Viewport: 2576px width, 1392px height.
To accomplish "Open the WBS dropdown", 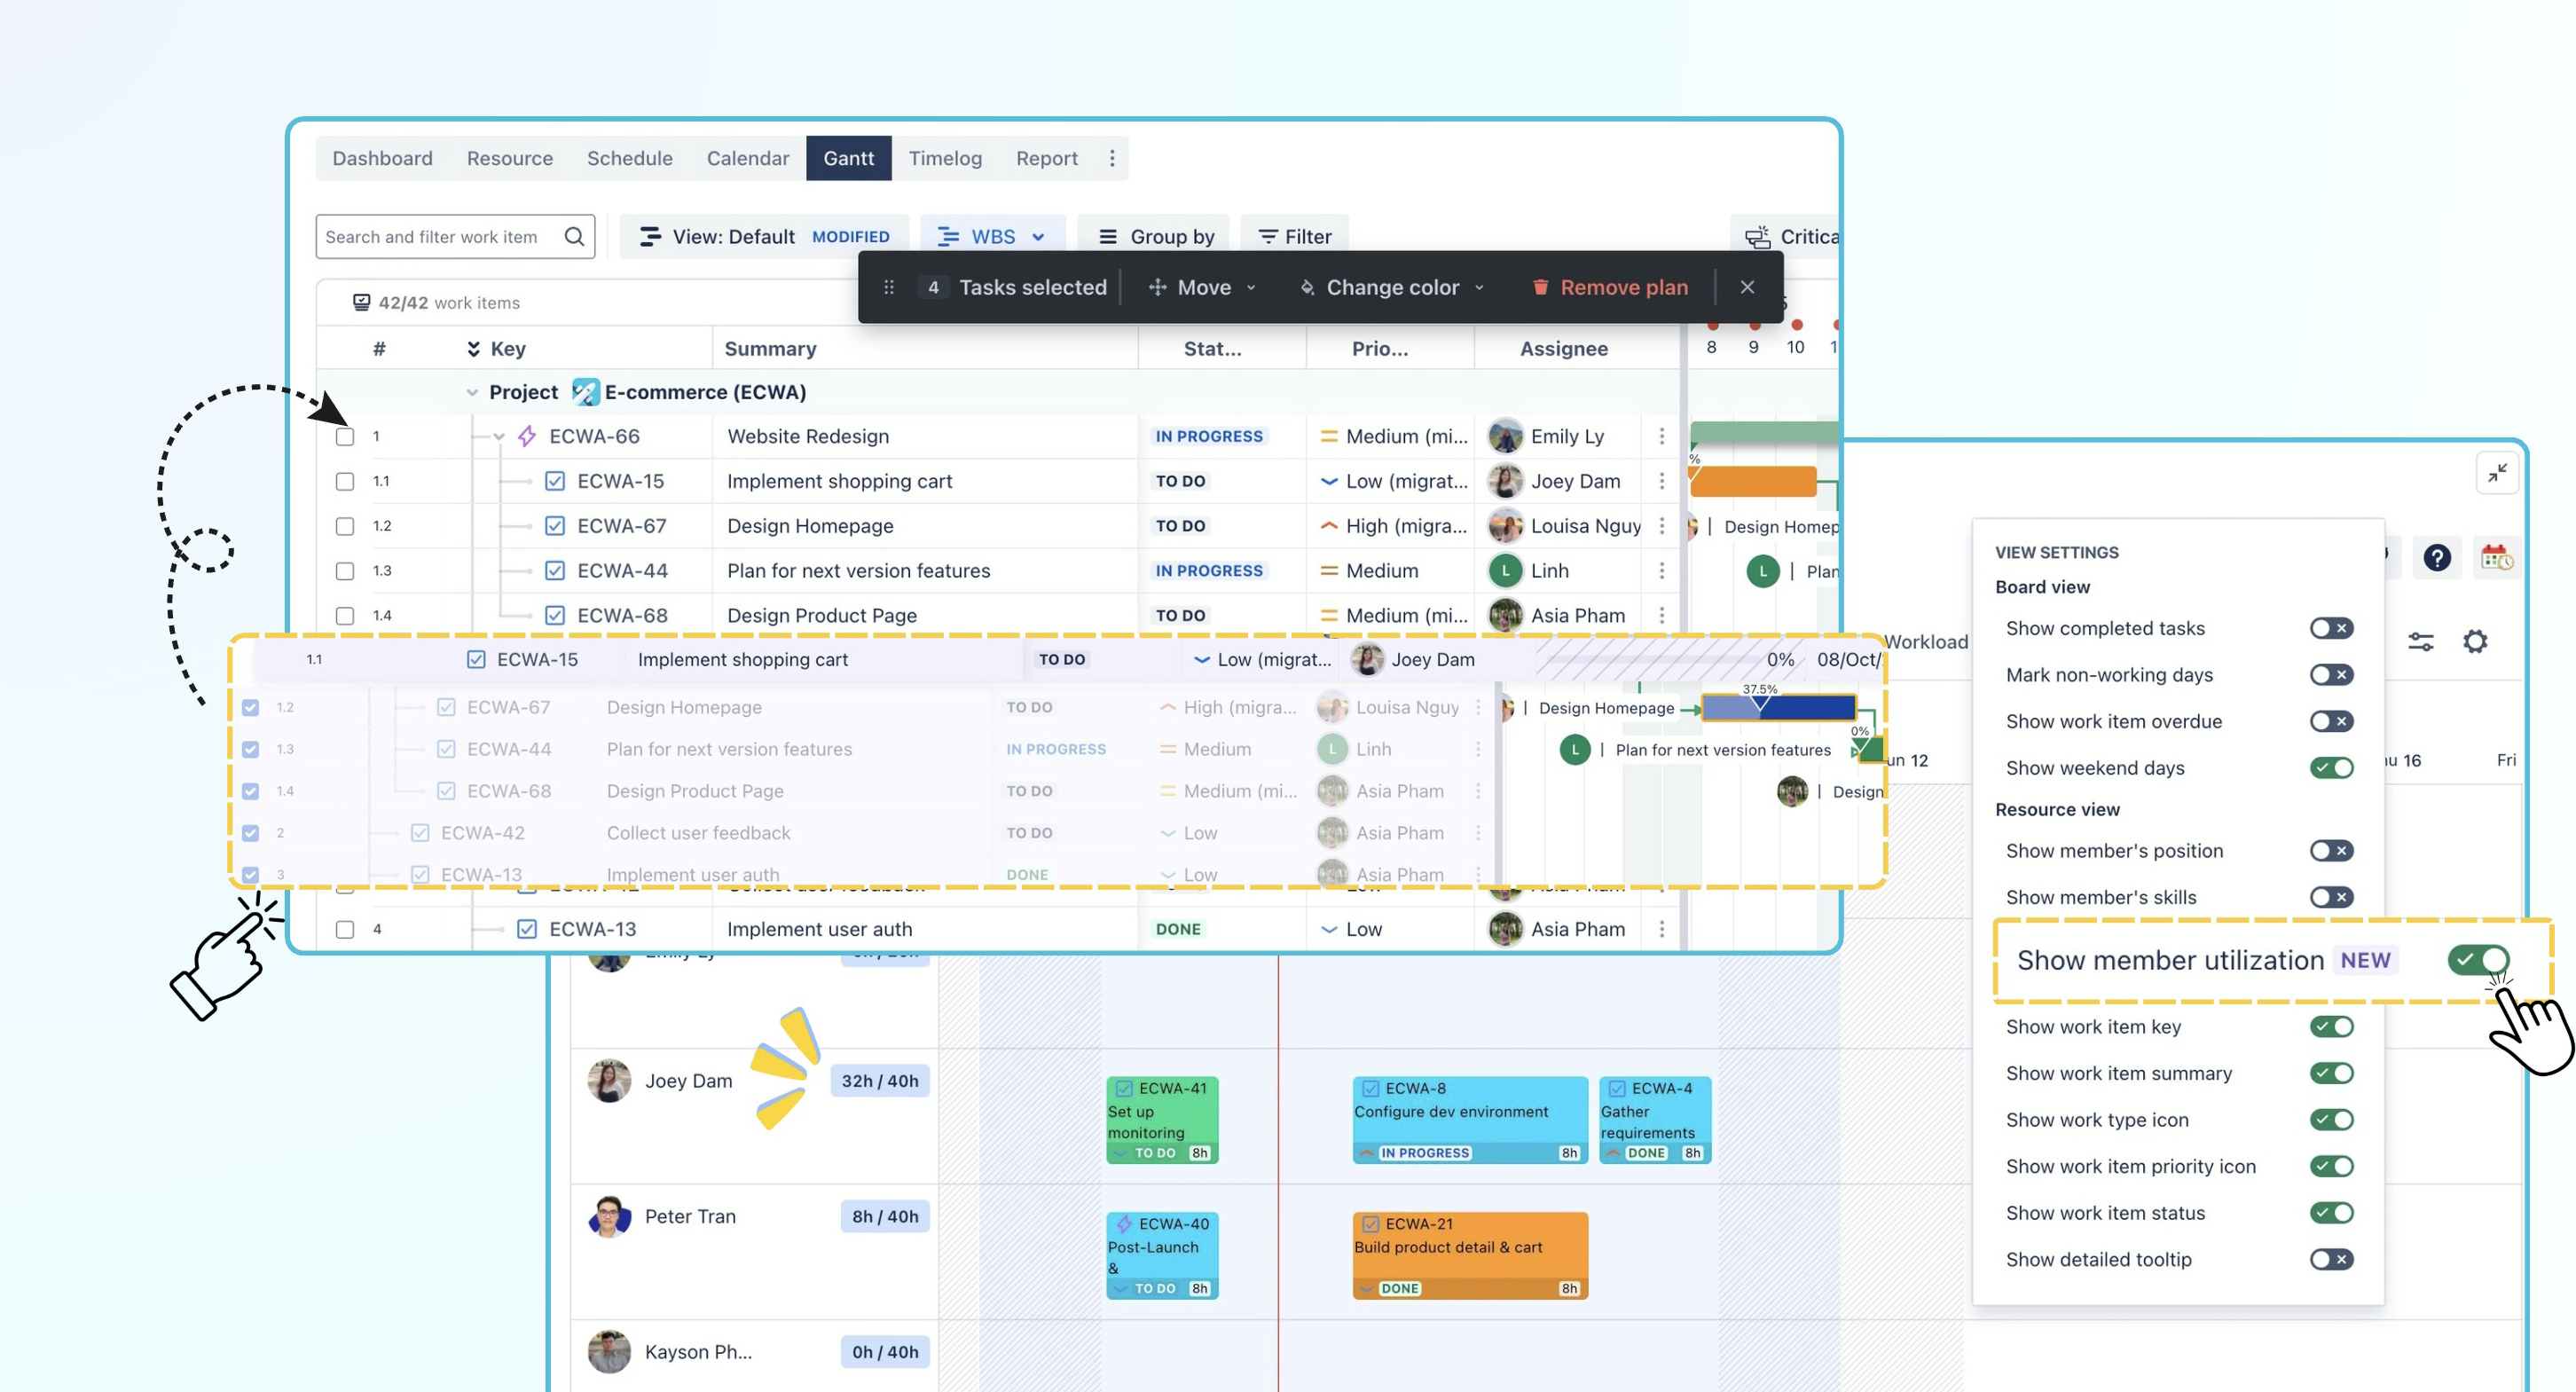I will click(992, 237).
